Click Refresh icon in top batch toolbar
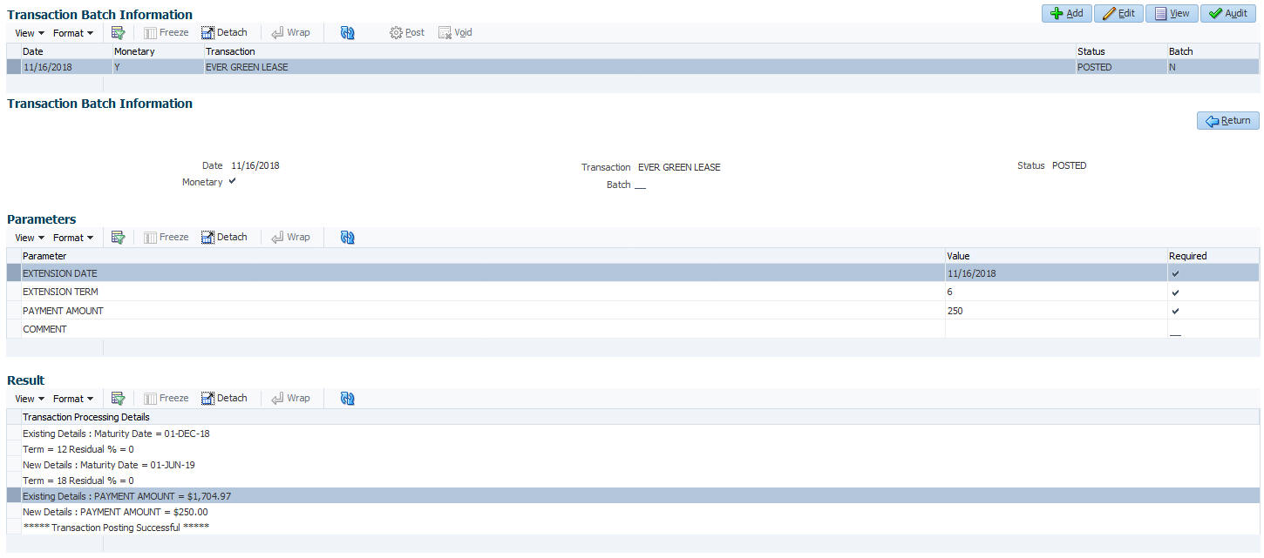 point(348,33)
